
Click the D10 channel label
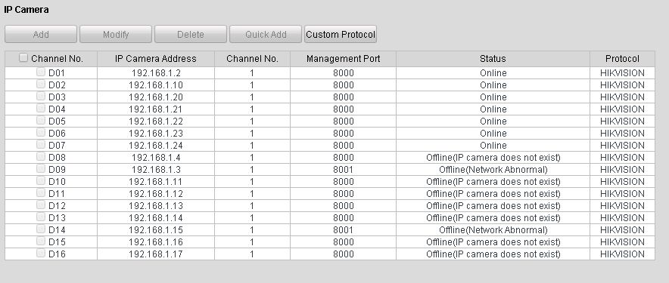pos(57,182)
